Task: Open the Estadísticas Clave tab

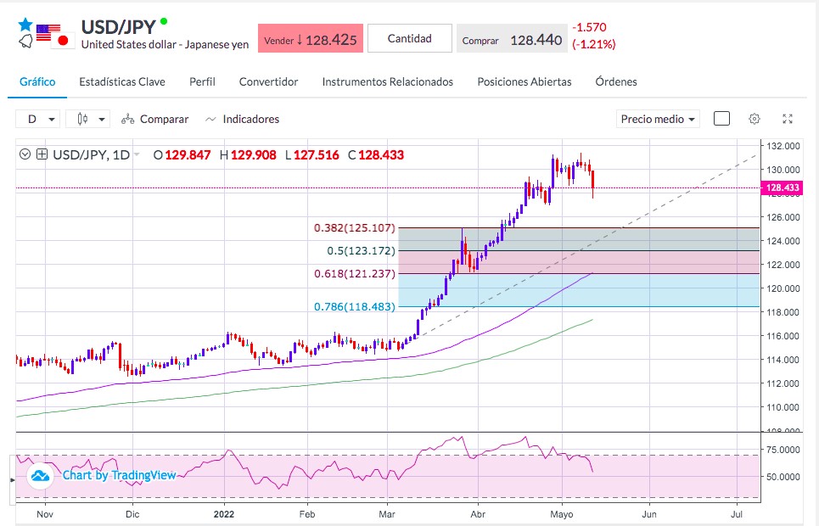Action: pos(122,82)
